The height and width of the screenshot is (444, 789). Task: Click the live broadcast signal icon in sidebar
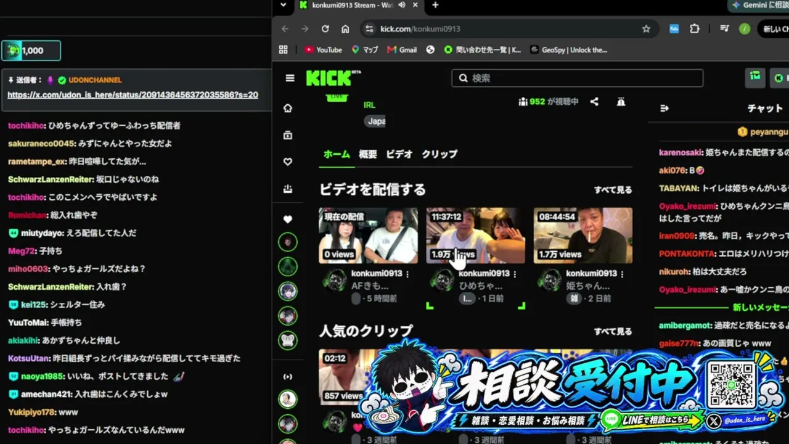(x=288, y=377)
